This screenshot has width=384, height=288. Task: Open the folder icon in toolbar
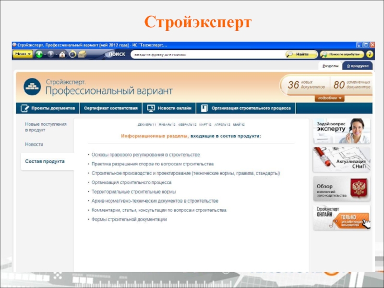[x=82, y=54]
